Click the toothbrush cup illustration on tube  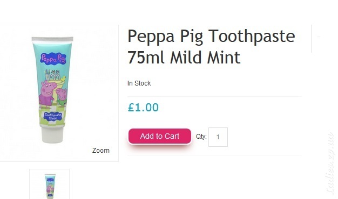48,75
